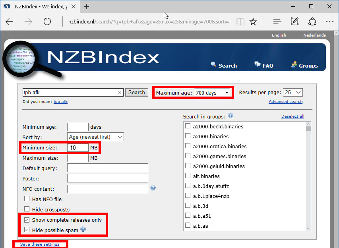This screenshot has height=248, width=339.
Task: Refresh the NZBIndex page
Action: tap(47, 21)
